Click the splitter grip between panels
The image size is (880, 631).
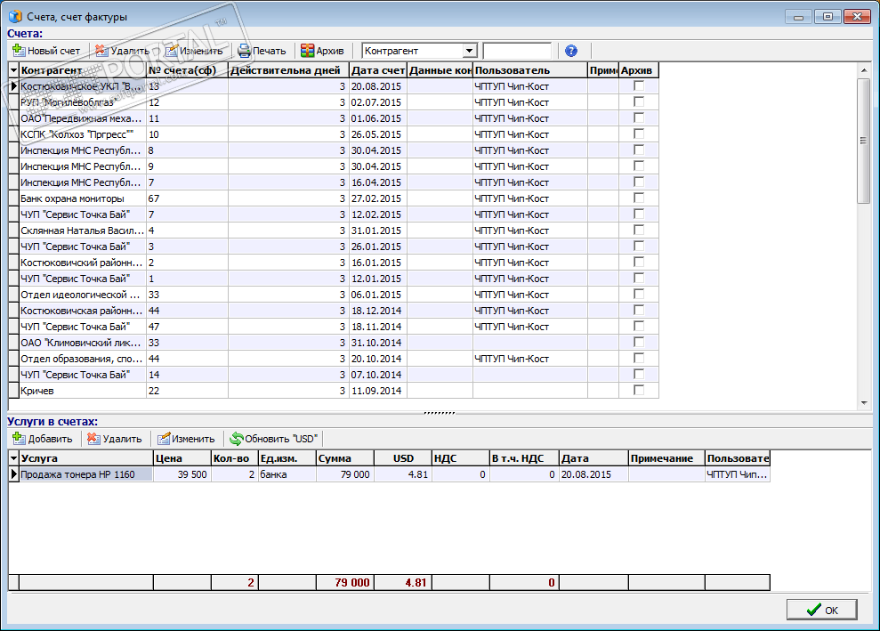[440, 413]
